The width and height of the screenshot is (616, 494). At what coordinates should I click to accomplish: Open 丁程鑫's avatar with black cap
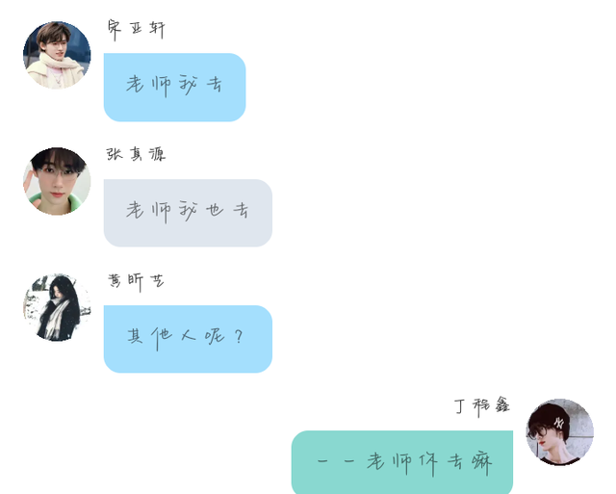click(559, 432)
